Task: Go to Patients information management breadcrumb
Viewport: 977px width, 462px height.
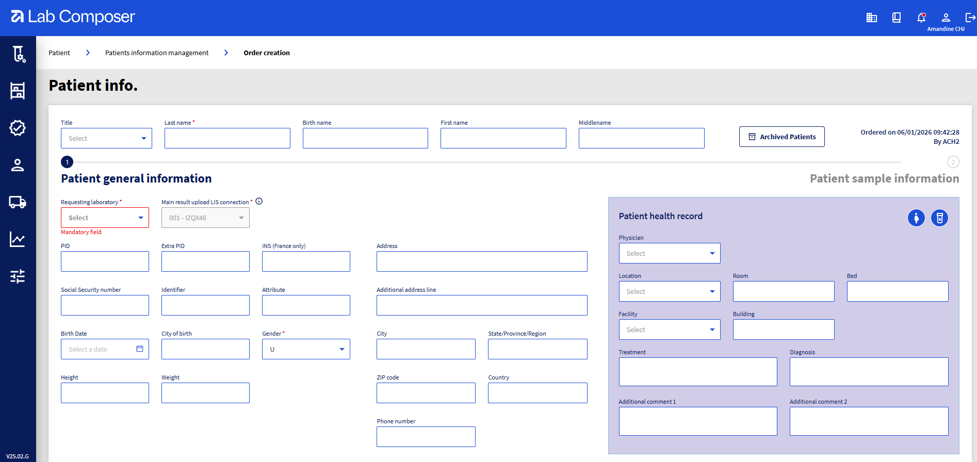Action: 157,53
